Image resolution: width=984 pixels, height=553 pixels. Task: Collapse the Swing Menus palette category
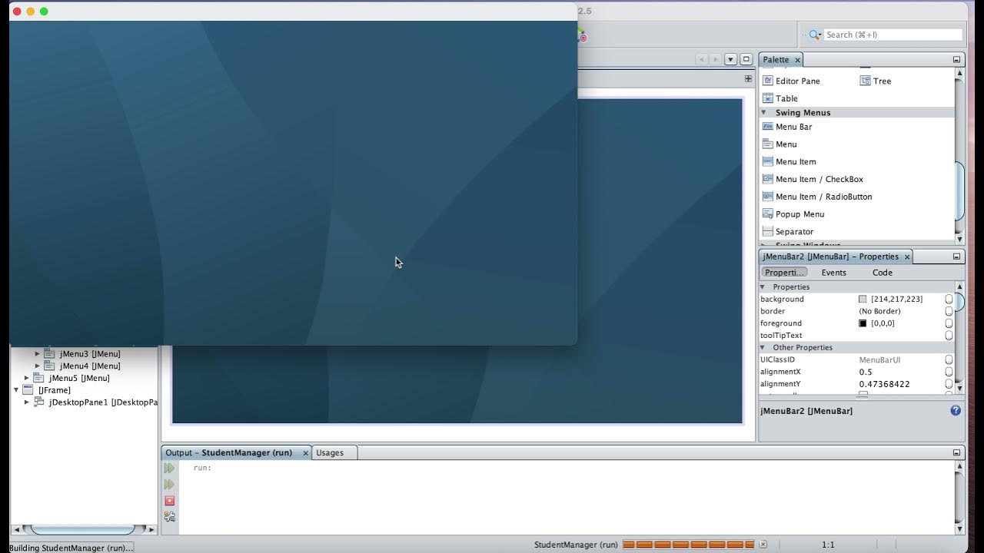pos(763,113)
